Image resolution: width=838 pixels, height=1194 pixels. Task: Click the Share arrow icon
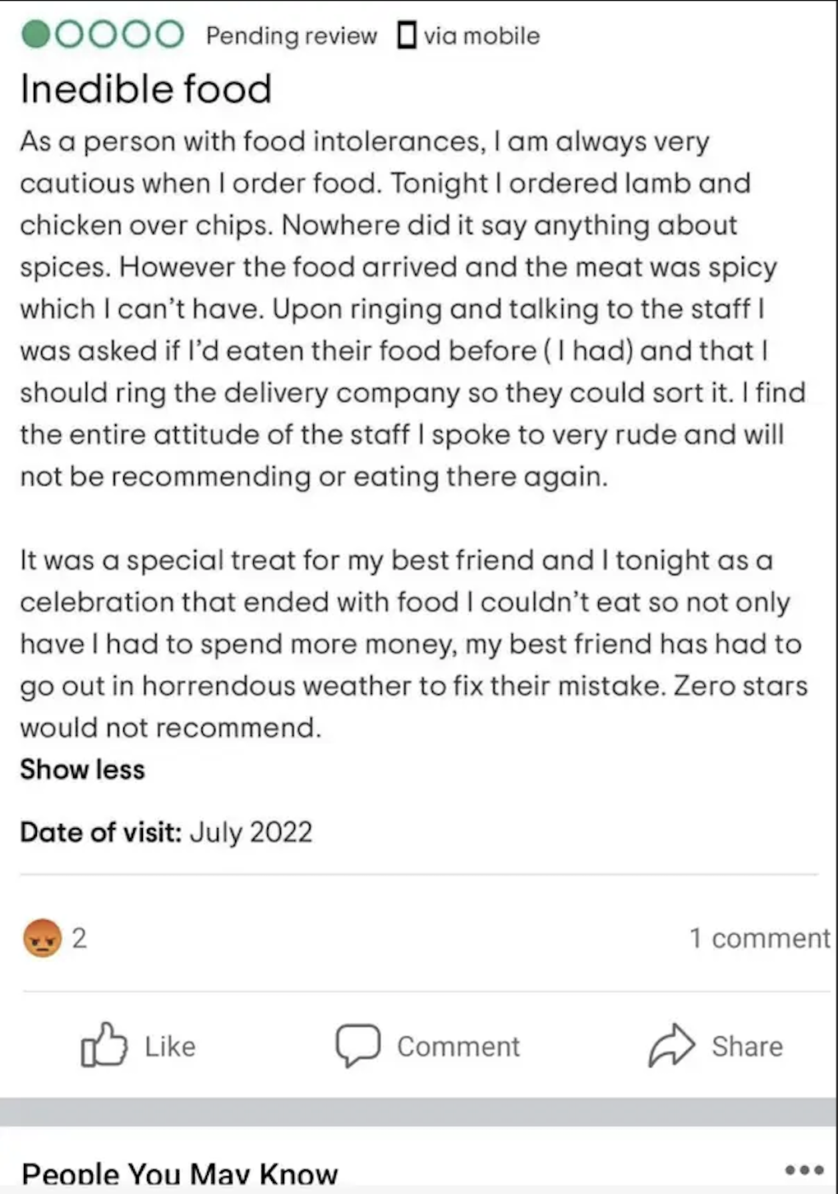point(671,1045)
